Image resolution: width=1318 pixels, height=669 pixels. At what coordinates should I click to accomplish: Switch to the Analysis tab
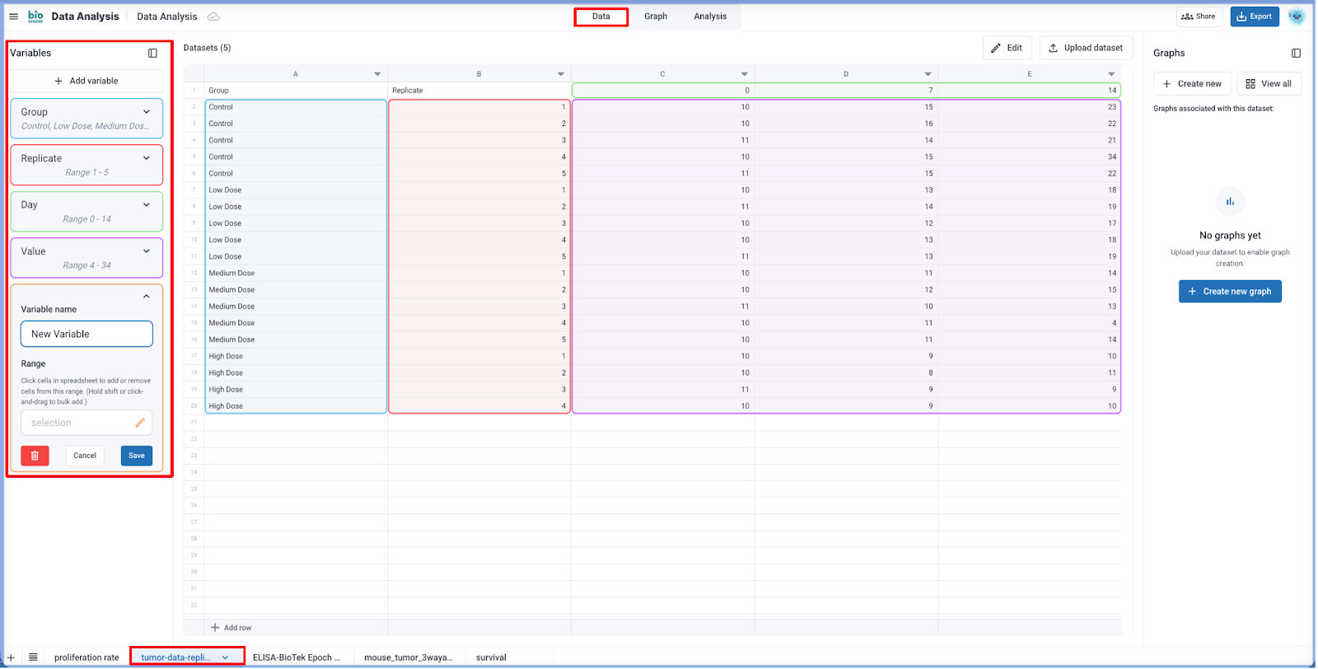click(709, 16)
